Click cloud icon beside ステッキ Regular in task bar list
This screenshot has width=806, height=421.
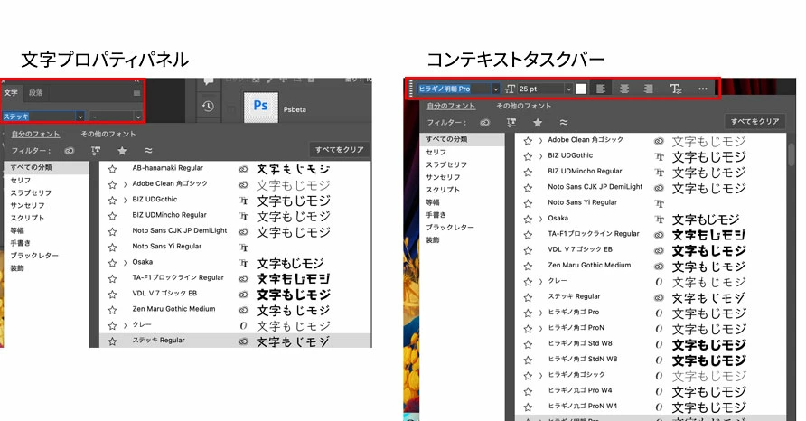pos(659,297)
